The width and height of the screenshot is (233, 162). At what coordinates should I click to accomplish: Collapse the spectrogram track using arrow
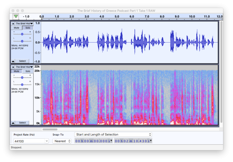click(13, 123)
